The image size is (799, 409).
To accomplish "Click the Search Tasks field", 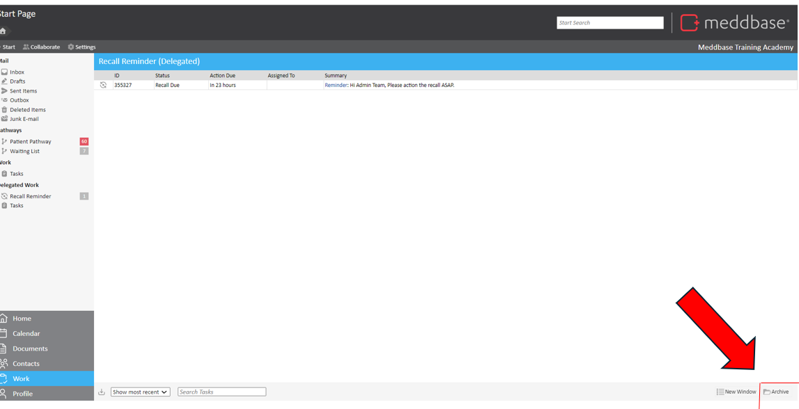I will 222,392.
